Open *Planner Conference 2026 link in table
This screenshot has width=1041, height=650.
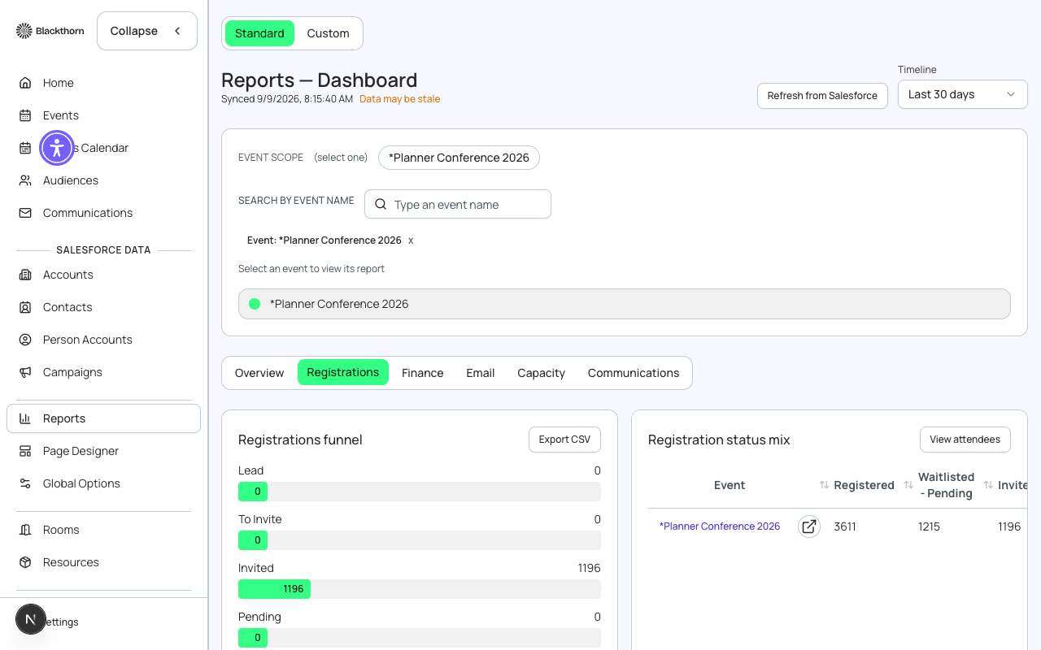point(719,526)
